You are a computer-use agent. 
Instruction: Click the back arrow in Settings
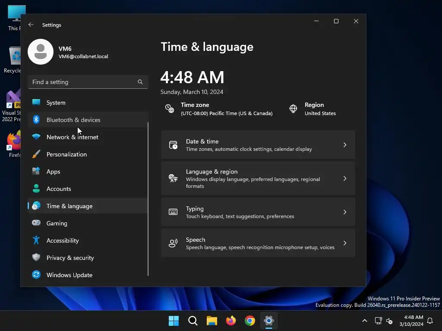(x=31, y=25)
